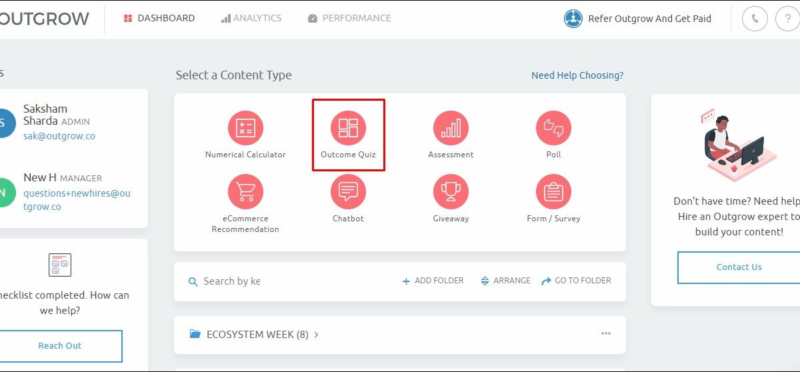Open the ECOSYSTEM WEEK three-dot options menu
Viewport: 800px width, 372px height.
tap(605, 334)
